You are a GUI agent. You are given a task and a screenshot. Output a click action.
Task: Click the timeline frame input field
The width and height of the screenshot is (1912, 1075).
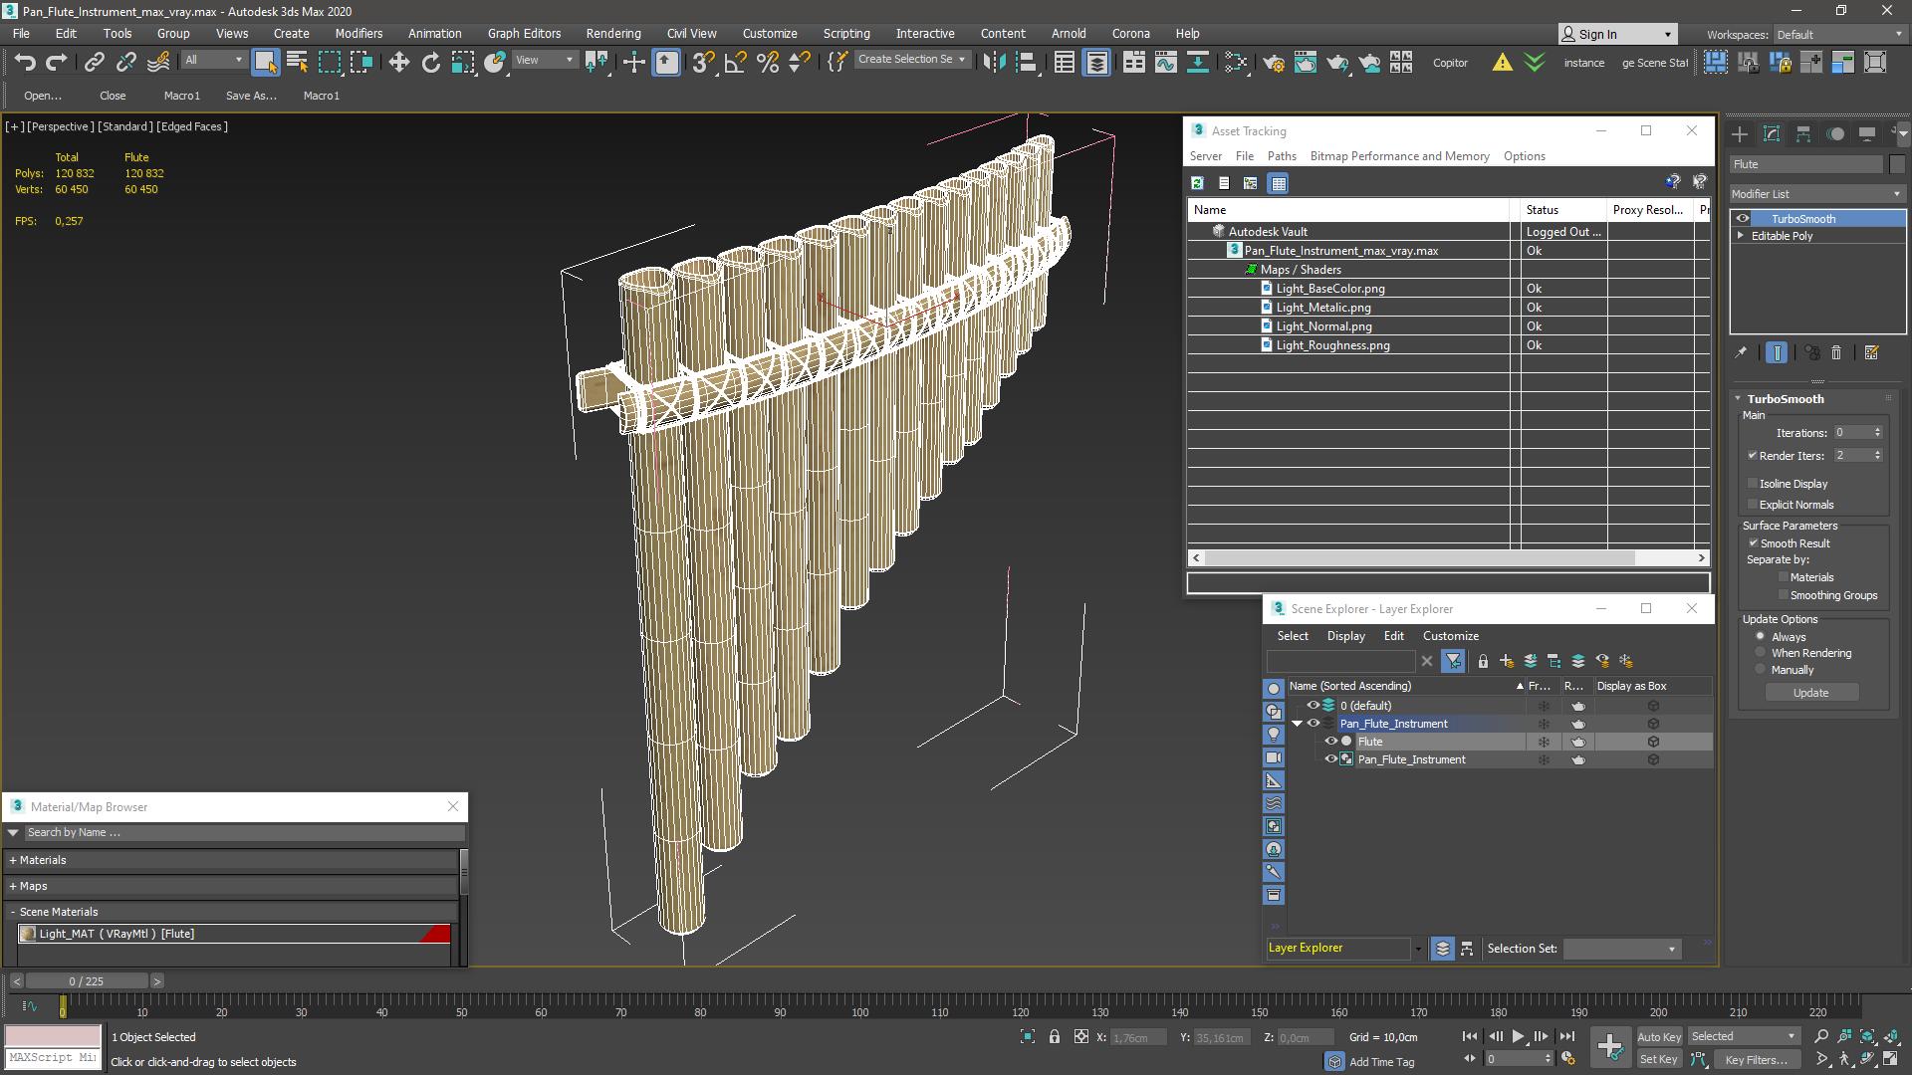(x=86, y=980)
